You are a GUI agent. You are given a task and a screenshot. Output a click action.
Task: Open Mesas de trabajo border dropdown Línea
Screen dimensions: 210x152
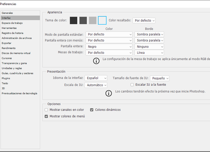149,53
